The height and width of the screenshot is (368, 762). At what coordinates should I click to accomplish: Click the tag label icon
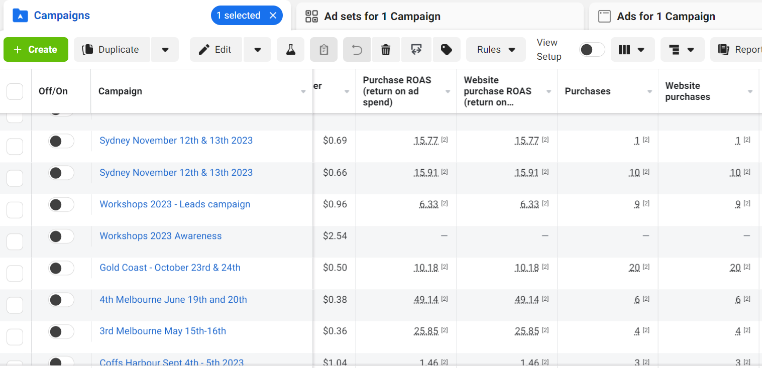[446, 50]
